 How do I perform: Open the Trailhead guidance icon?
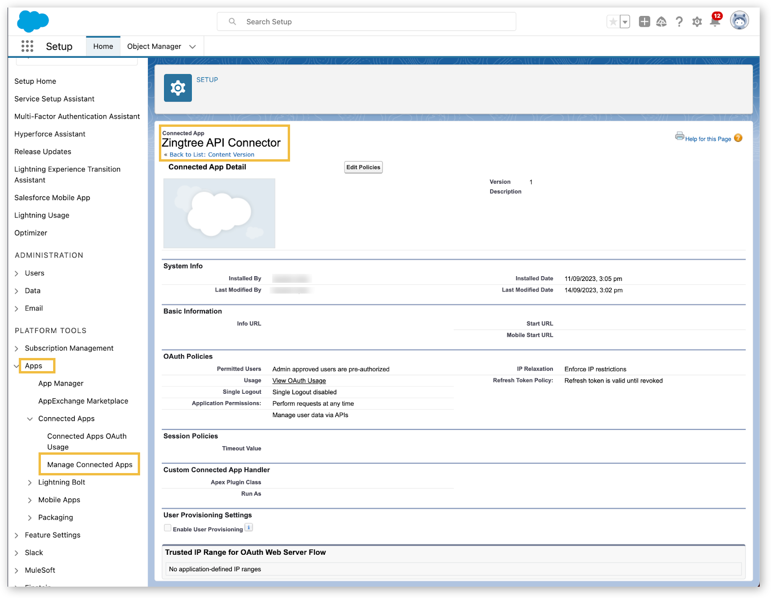[x=661, y=22]
